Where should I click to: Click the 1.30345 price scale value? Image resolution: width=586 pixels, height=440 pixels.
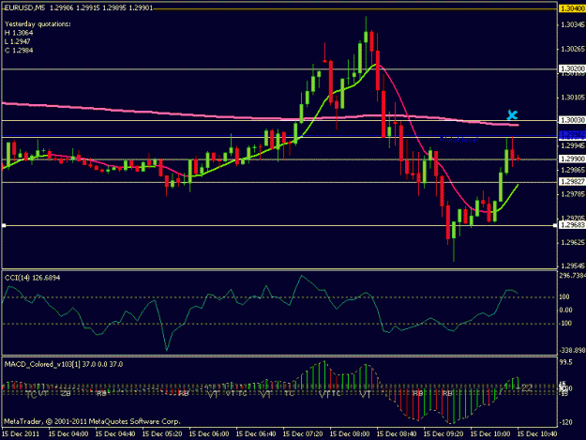pos(573,24)
